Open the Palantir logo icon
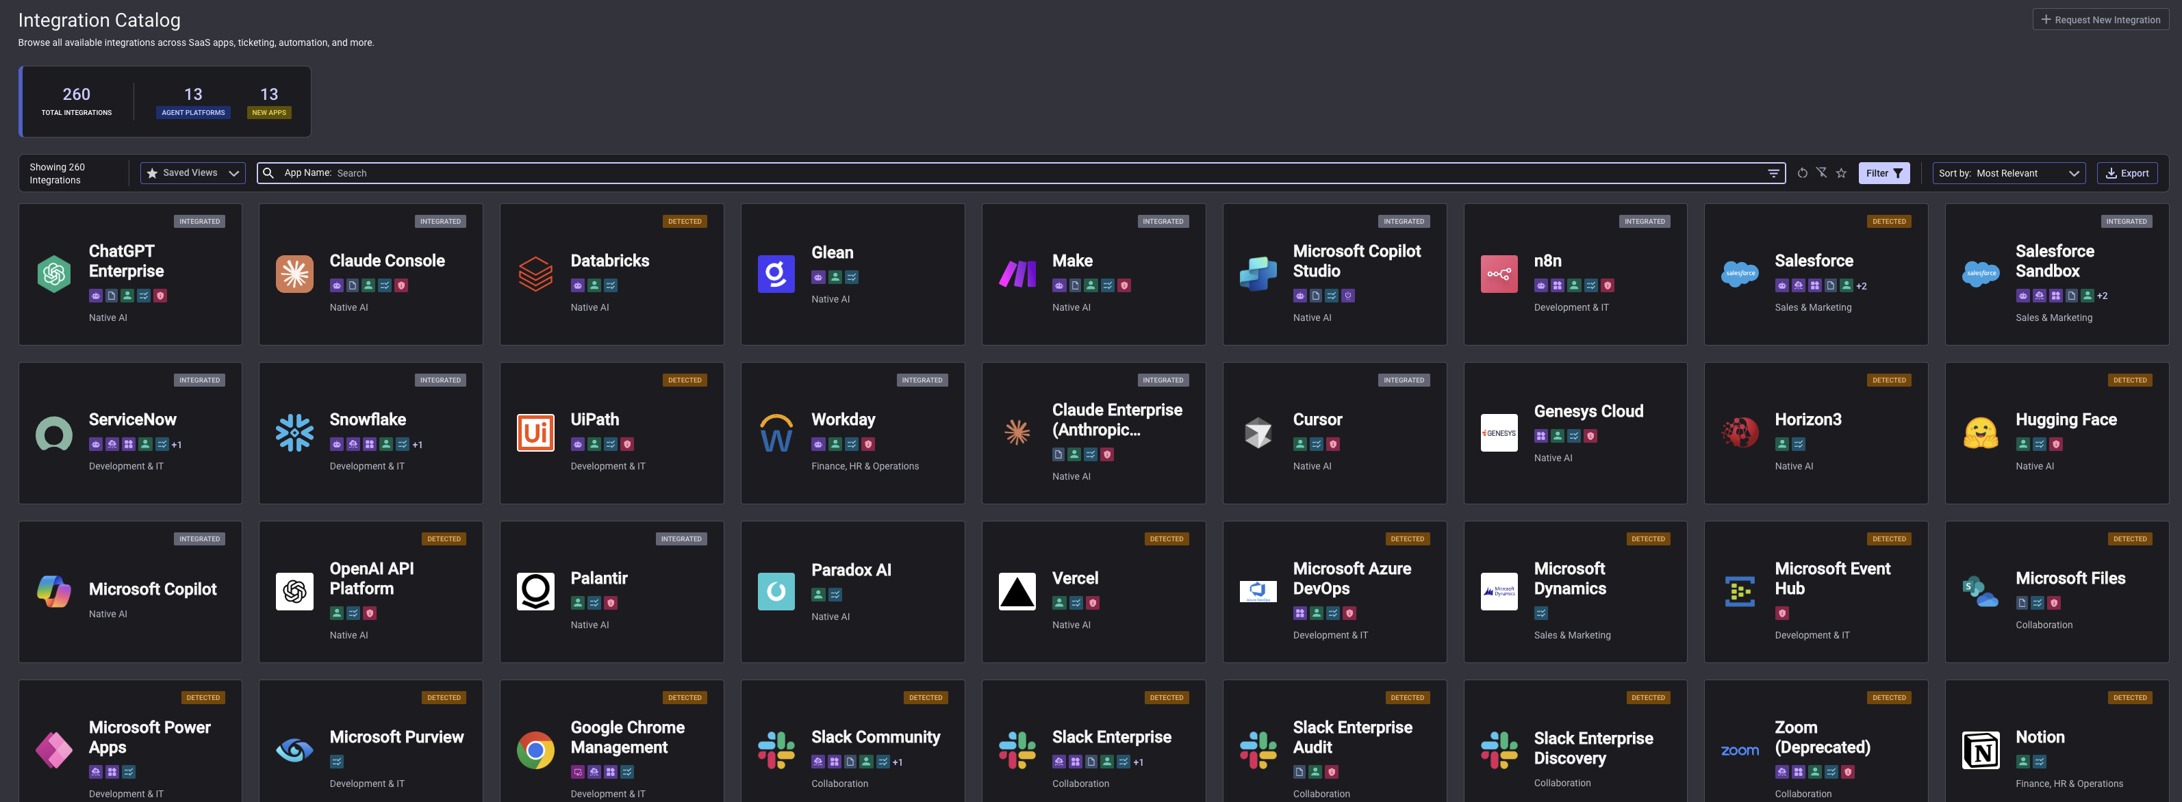The image size is (2182, 802). tap(535, 591)
